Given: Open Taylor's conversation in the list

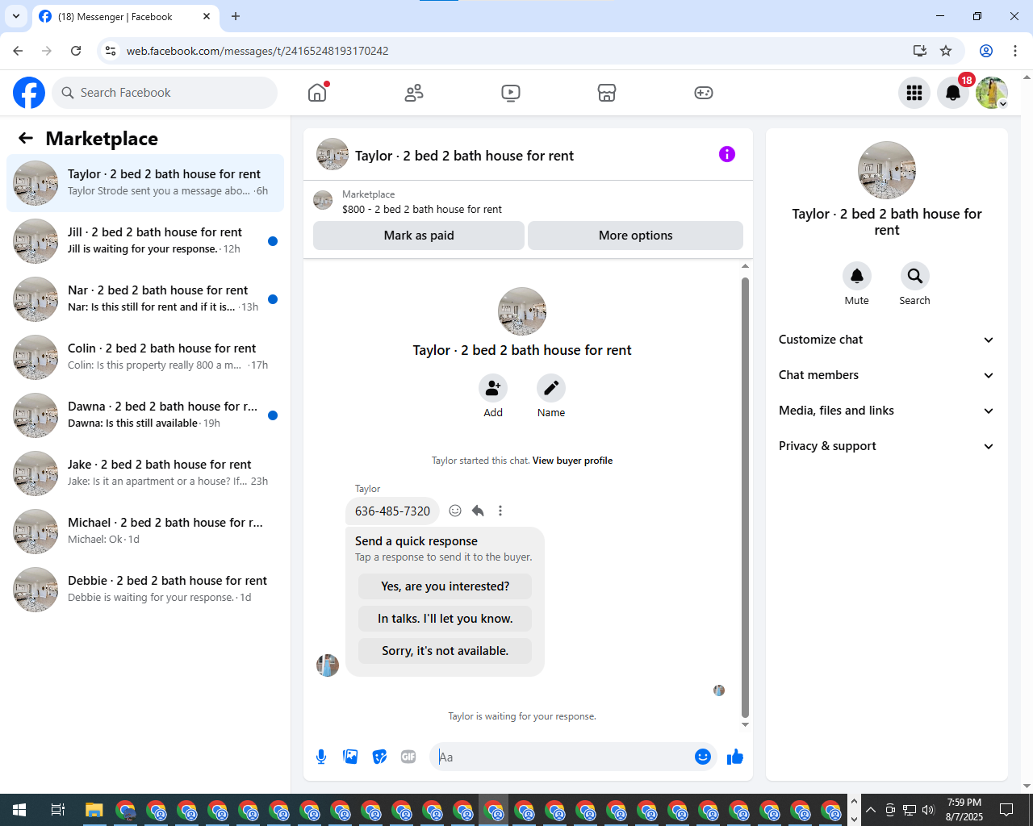Looking at the screenshot, I should [x=145, y=183].
